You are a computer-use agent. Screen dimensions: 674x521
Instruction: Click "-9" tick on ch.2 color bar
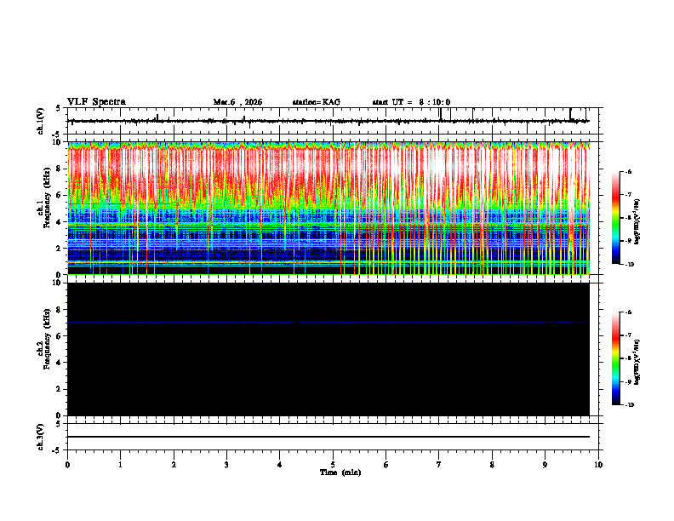[x=628, y=381]
